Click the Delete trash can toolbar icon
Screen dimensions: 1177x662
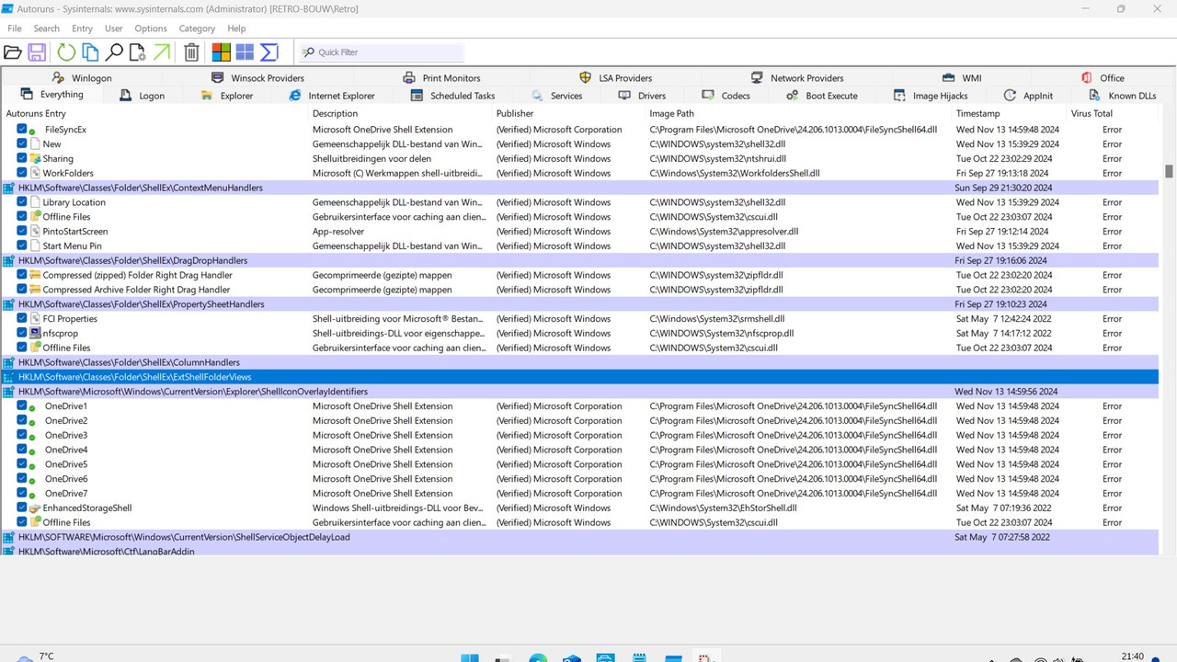[x=191, y=52]
